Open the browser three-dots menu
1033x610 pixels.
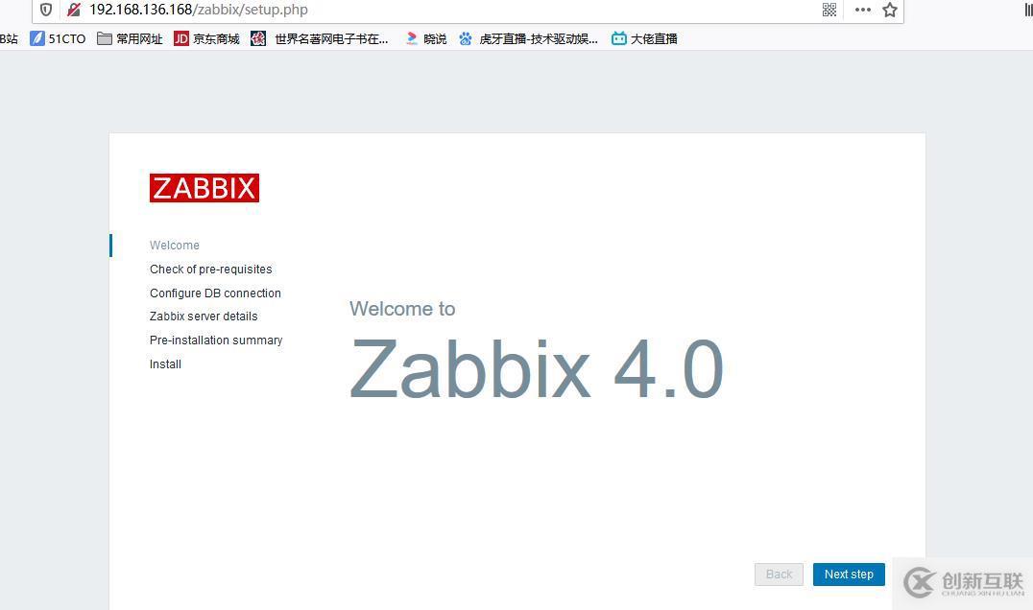click(862, 10)
